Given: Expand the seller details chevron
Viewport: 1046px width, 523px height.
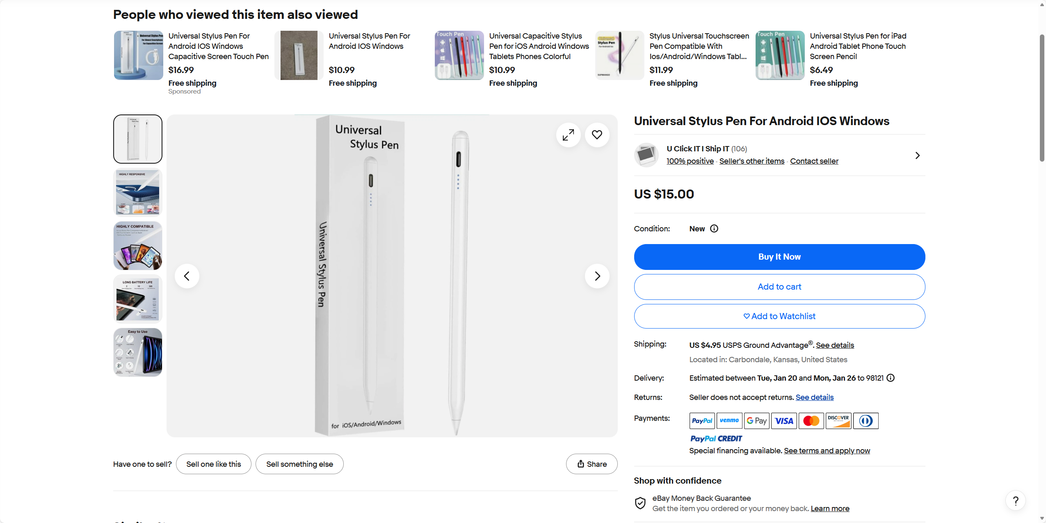Looking at the screenshot, I should pyautogui.click(x=918, y=155).
